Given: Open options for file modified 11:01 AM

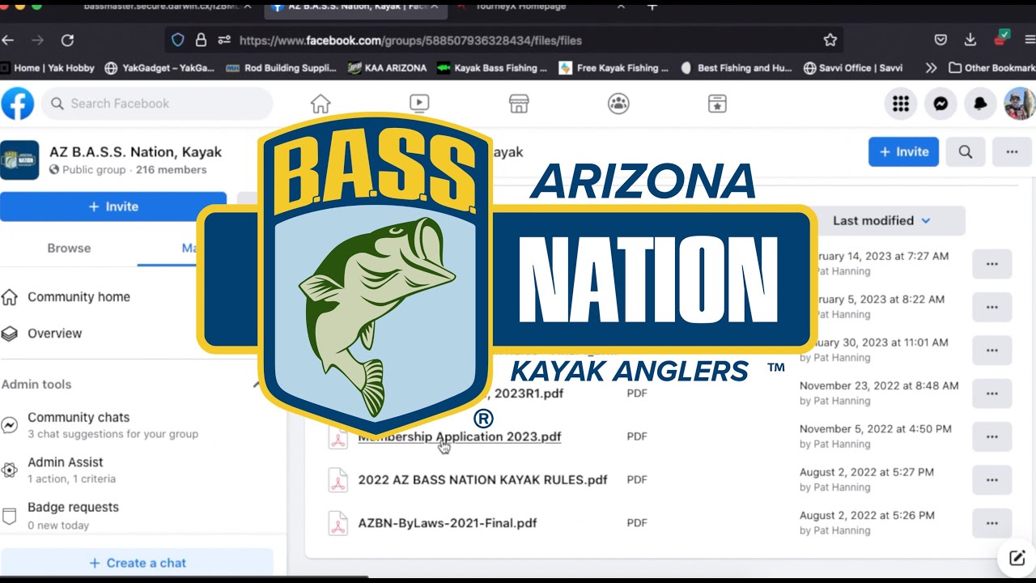Looking at the screenshot, I should point(991,351).
